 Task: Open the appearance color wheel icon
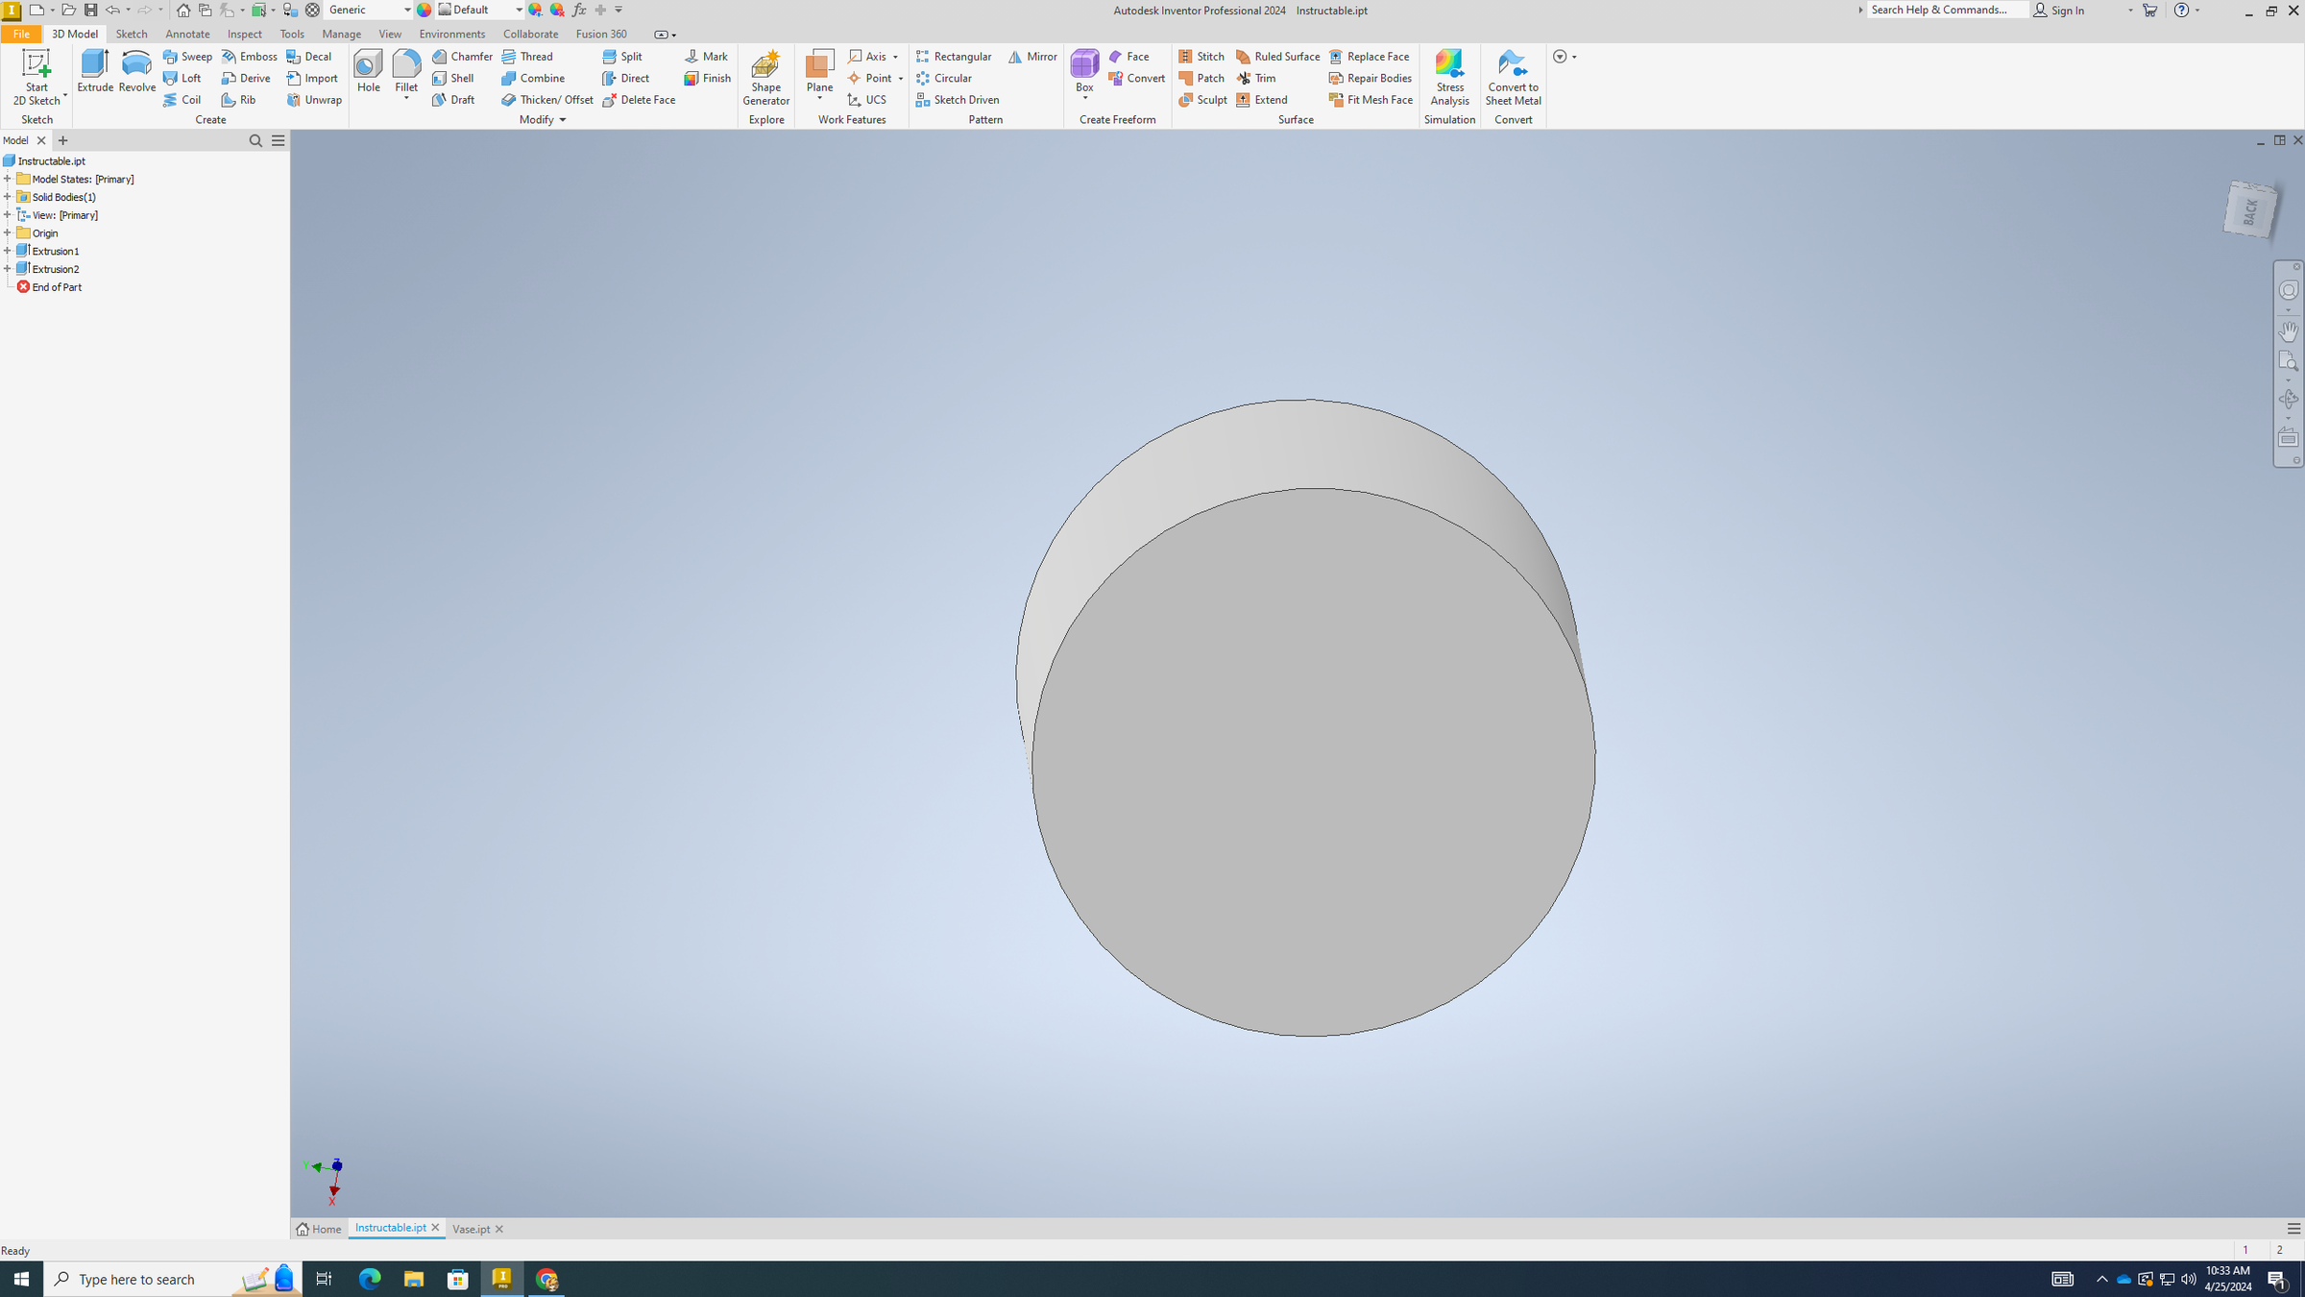click(x=425, y=10)
